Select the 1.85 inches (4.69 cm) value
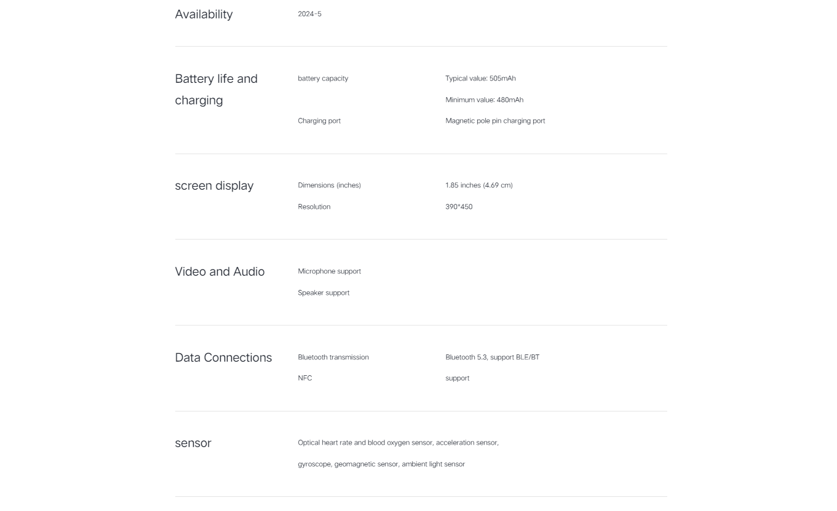Screen dimensions: 837x511 point(479,185)
